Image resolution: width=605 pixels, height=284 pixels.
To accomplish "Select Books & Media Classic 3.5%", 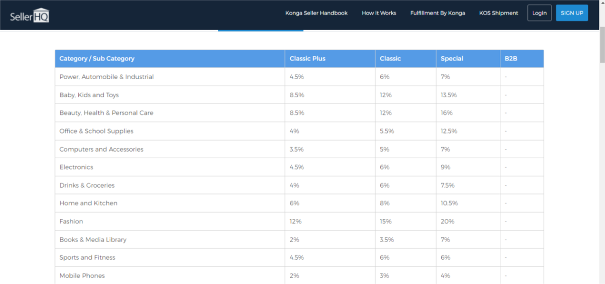I will 387,240.
